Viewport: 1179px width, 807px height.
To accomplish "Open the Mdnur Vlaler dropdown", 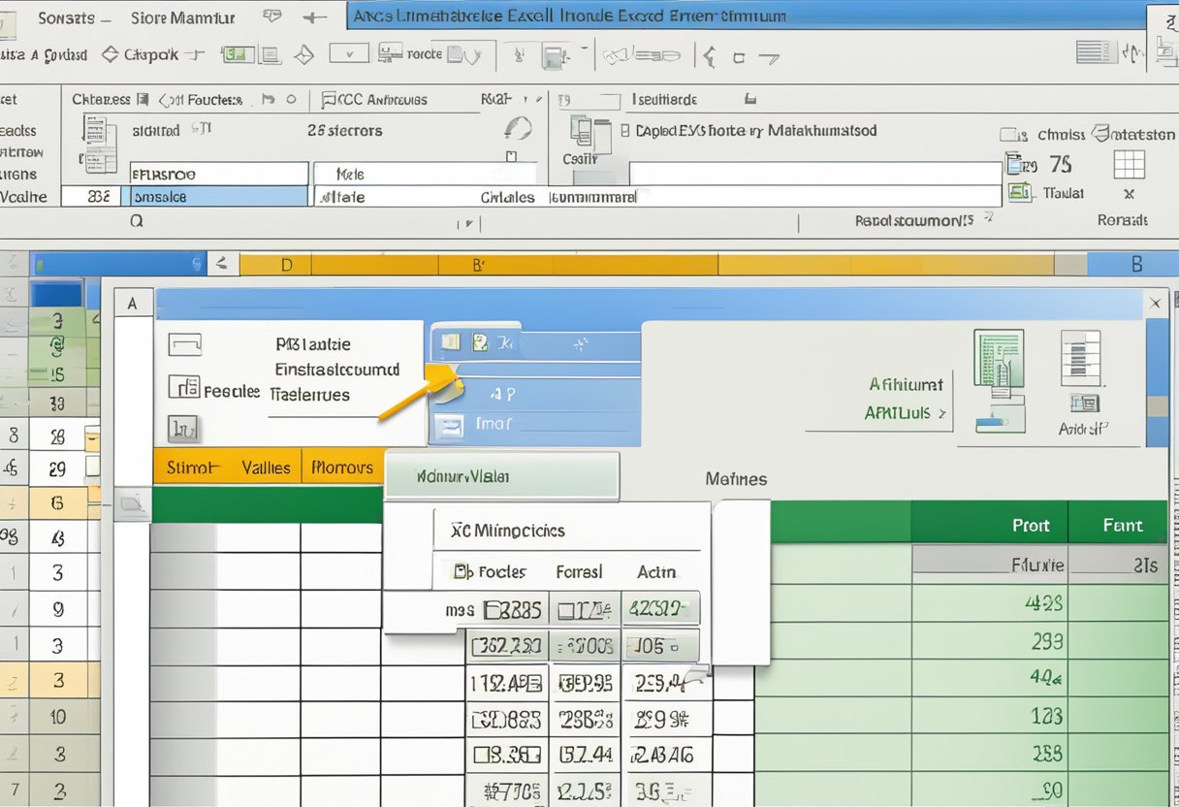I will click(x=501, y=476).
